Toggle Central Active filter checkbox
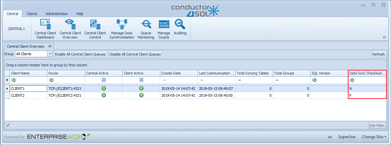 pyautogui.click(x=104, y=80)
